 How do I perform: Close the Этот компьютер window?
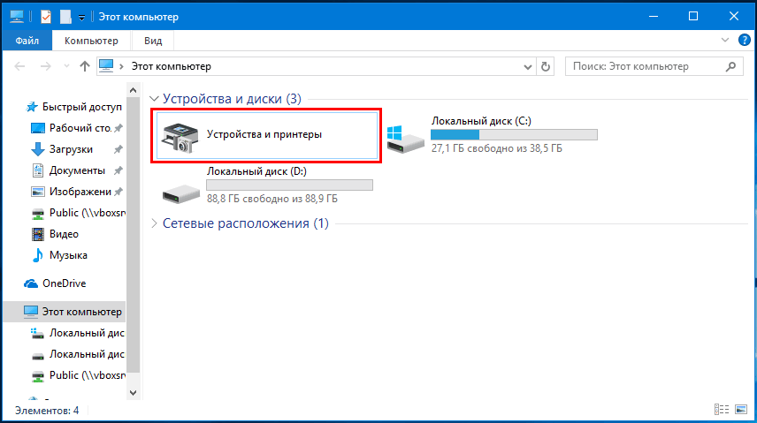pos(734,17)
